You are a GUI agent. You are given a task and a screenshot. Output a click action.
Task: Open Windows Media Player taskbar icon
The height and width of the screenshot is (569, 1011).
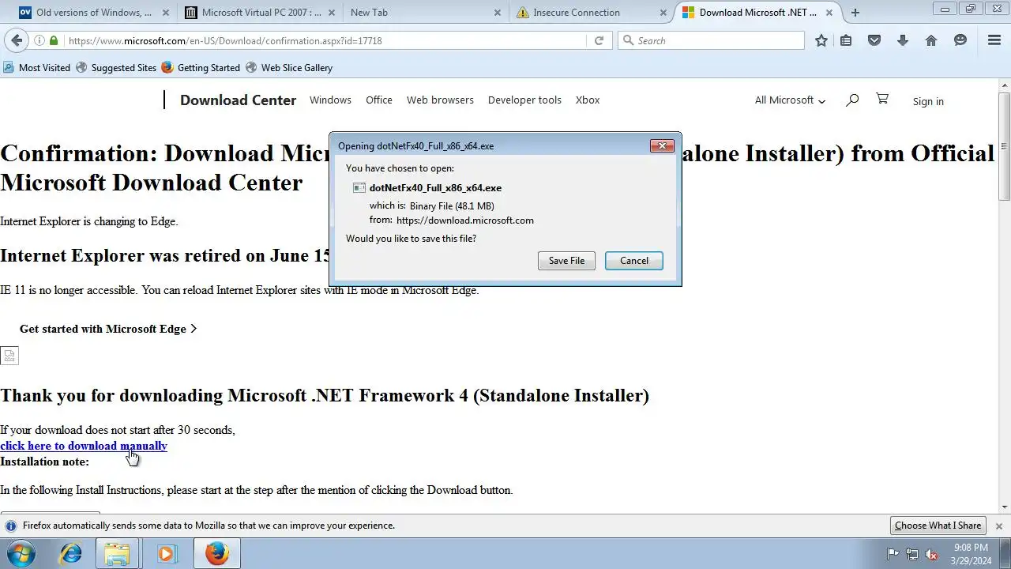pyautogui.click(x=166, y=554)
